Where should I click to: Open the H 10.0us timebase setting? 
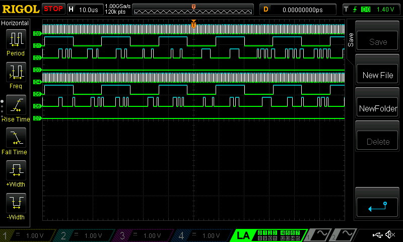pyautogui.click(x=84, y=10)
